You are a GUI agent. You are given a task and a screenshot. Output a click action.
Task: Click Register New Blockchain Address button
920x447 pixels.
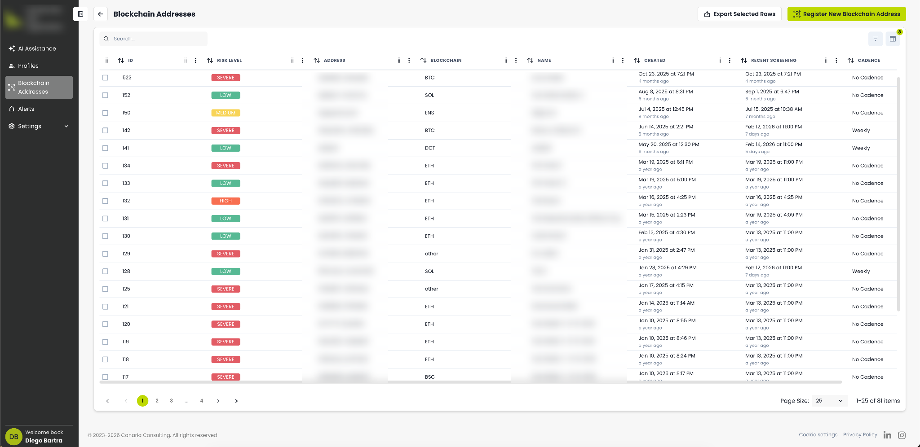tap(846, 14)
